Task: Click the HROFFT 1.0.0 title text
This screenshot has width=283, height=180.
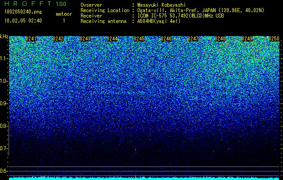Action: pyautogui.click(x=36, y=4)
